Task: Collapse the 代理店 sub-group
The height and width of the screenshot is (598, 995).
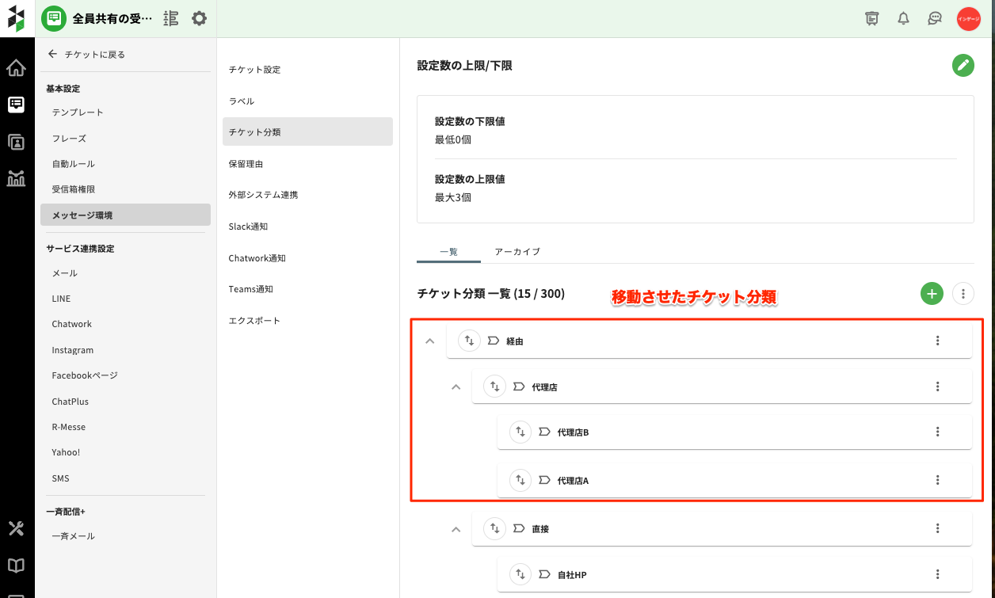Action: [456, 387]
